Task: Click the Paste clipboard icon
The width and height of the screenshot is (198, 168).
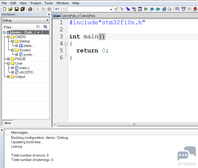Action: pyautogui.click(x=49, y=9)
